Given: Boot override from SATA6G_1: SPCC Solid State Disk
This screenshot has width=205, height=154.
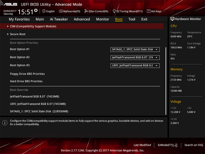Looking at the screenshot, I should [x=39, y=112].
